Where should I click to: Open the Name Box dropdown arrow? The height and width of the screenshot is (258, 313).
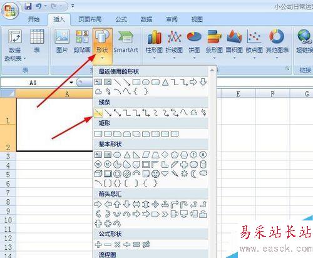pyautogui.click(x=71, y=83)
